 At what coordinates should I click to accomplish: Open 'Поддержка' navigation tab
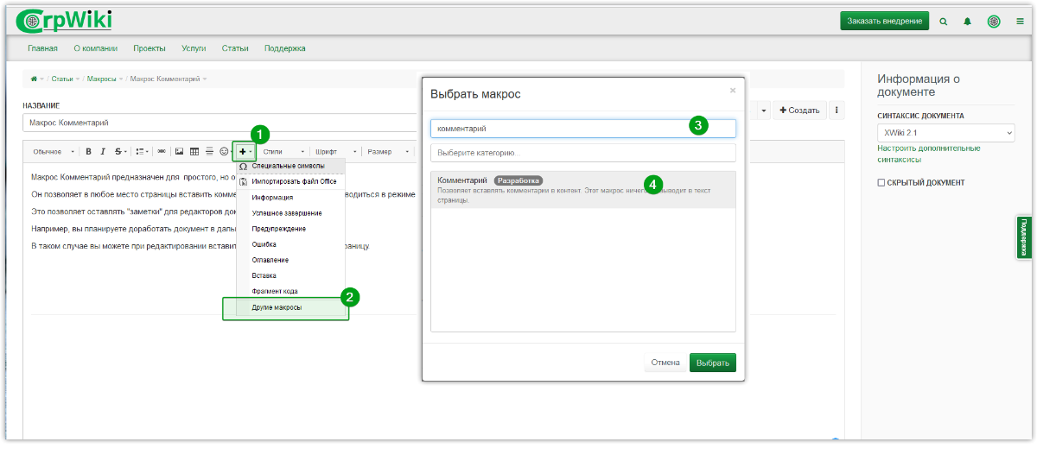[285, 48]
